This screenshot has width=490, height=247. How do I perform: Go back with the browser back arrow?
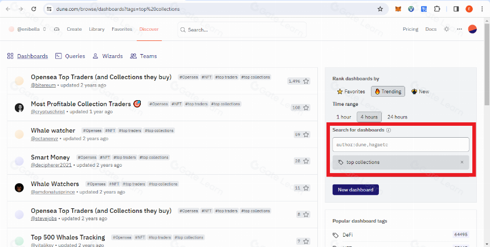8,9
